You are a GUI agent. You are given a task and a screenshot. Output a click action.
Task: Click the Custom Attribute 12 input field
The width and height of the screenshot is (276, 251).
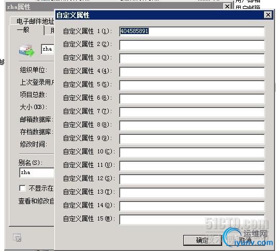click(x=192, y=179)
